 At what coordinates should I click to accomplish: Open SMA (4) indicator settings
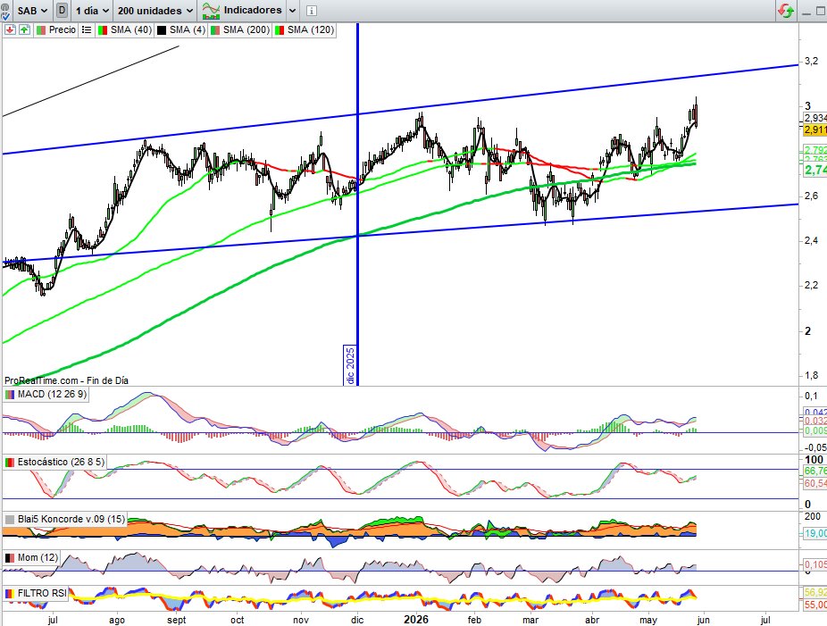[x=188, y=30]
